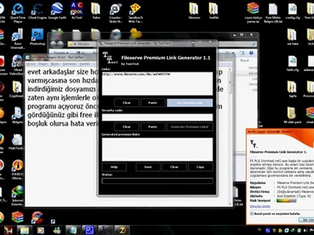Viewport: 314px width, 235px height.
Task: Click Explorer forward navigation button
Action: [x=61, y=44]
